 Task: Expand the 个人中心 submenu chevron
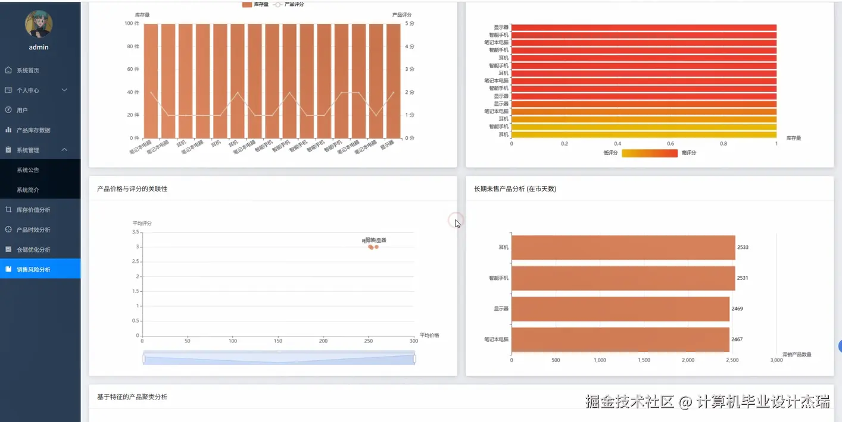64,90
